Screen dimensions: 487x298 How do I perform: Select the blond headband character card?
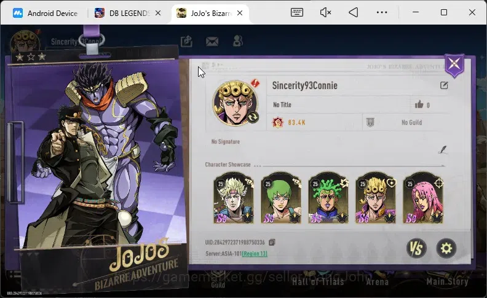234,198
